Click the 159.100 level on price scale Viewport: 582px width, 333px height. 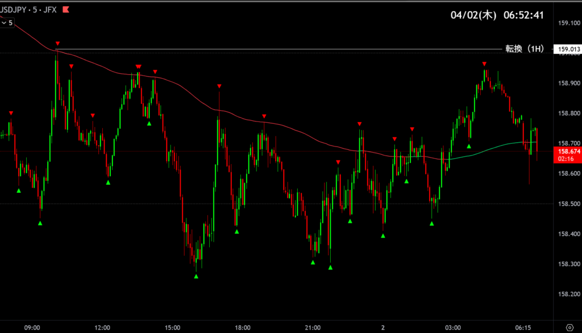tap(568, 23)
